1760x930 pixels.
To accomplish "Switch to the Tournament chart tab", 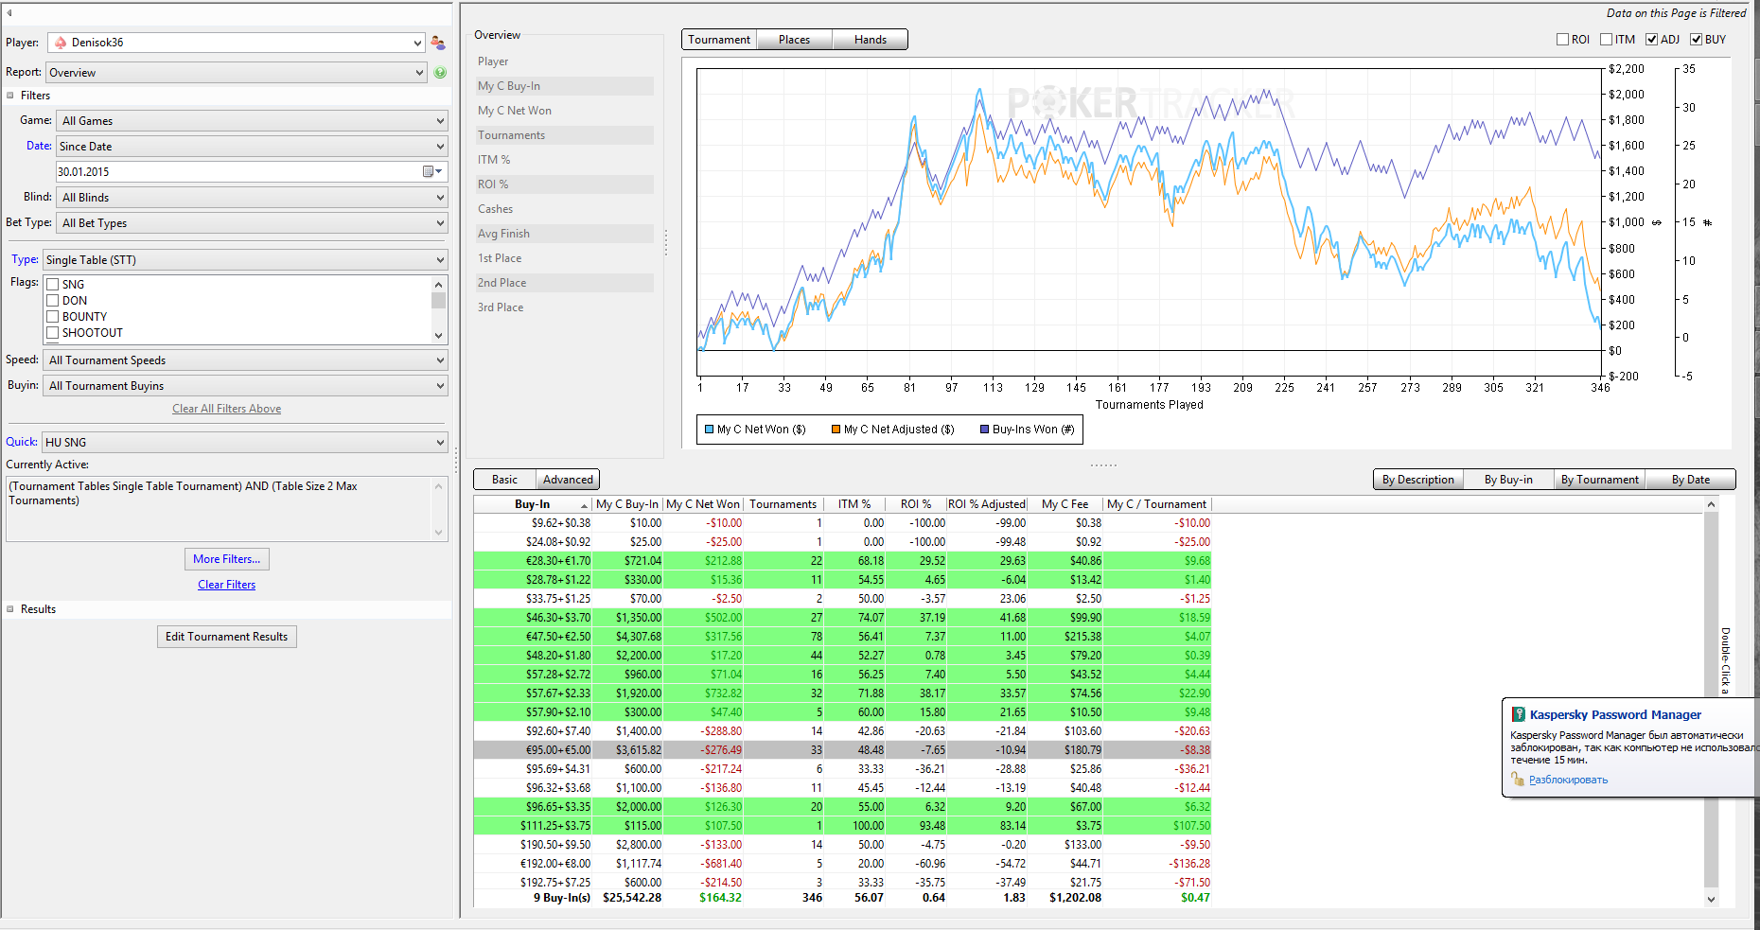I will click(719, 40).
